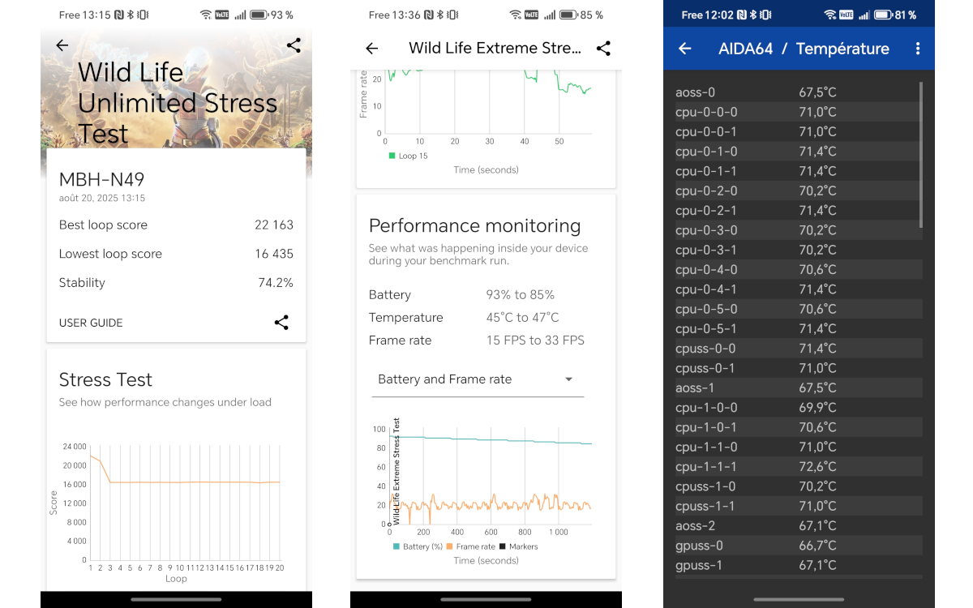Tap the back arrow in AIDA64 Température
Screen dimensions: 973x608
point(684,49)
